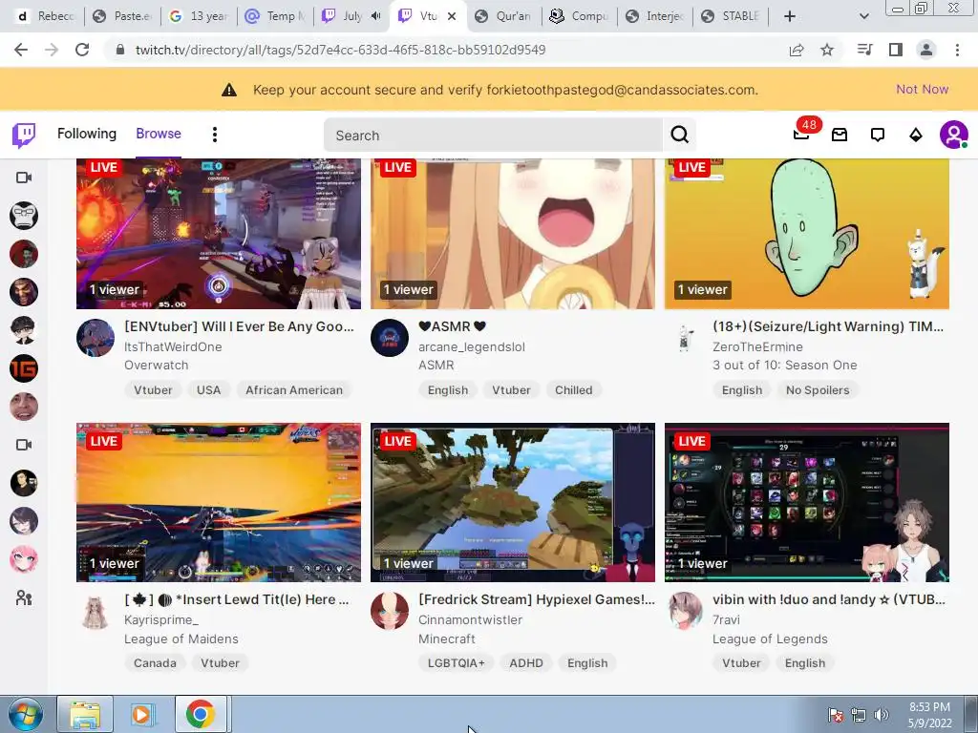Open the Twitch home logo

click(24, 135)
